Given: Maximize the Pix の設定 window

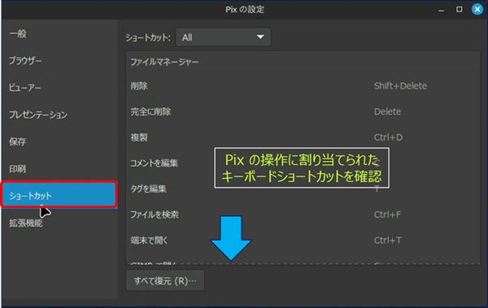Looking at the screenshot, I should pos(459,9).
